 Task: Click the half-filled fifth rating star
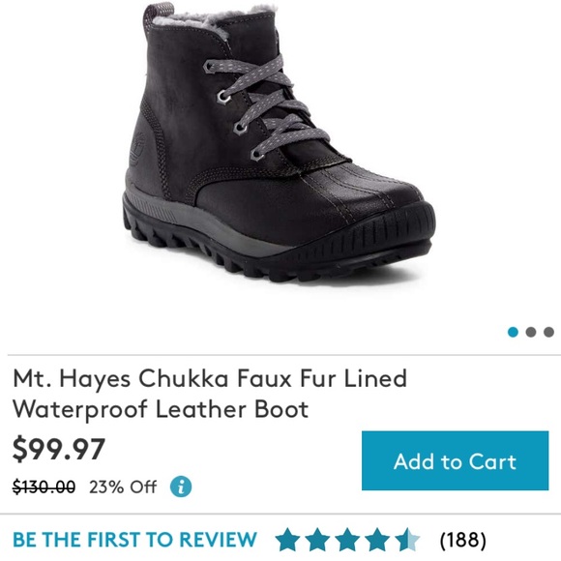point(407,540)
